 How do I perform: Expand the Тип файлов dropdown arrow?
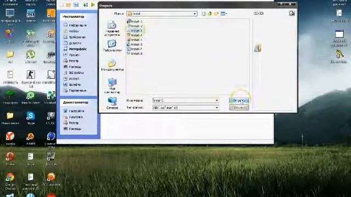[x=217, y=108]
